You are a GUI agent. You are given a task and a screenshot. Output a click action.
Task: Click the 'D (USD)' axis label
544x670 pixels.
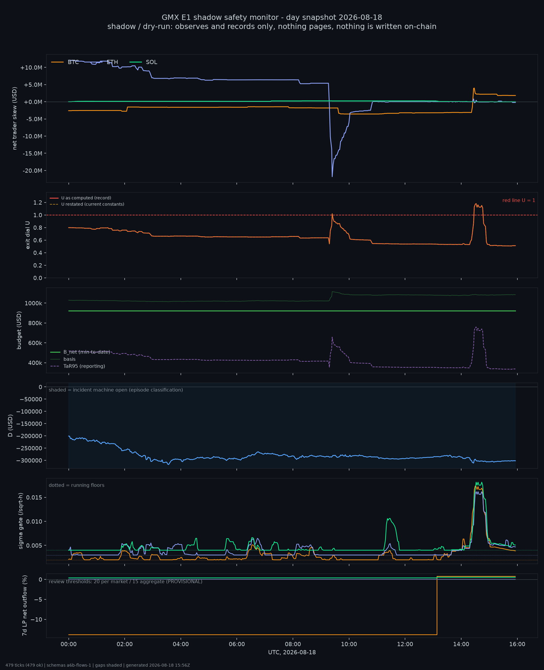10,426
